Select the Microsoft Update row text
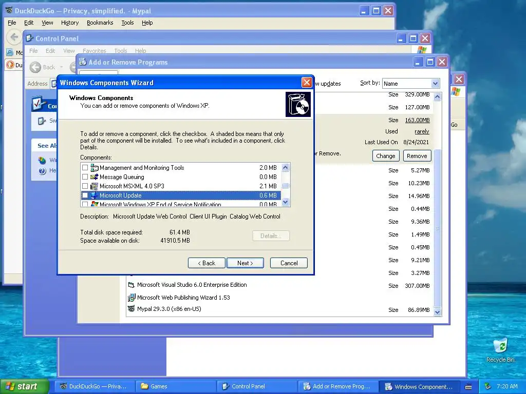 (x=120, y=195)
